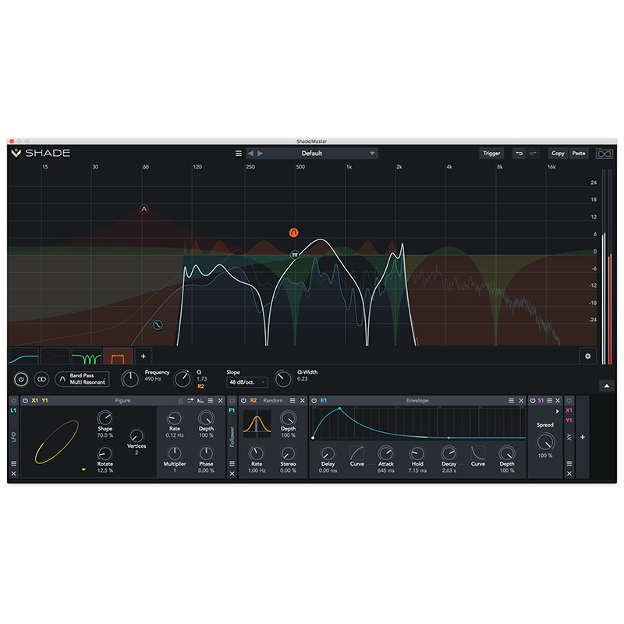
Task: Click the envelope attack curve shape box
Action: pos(356,453)
